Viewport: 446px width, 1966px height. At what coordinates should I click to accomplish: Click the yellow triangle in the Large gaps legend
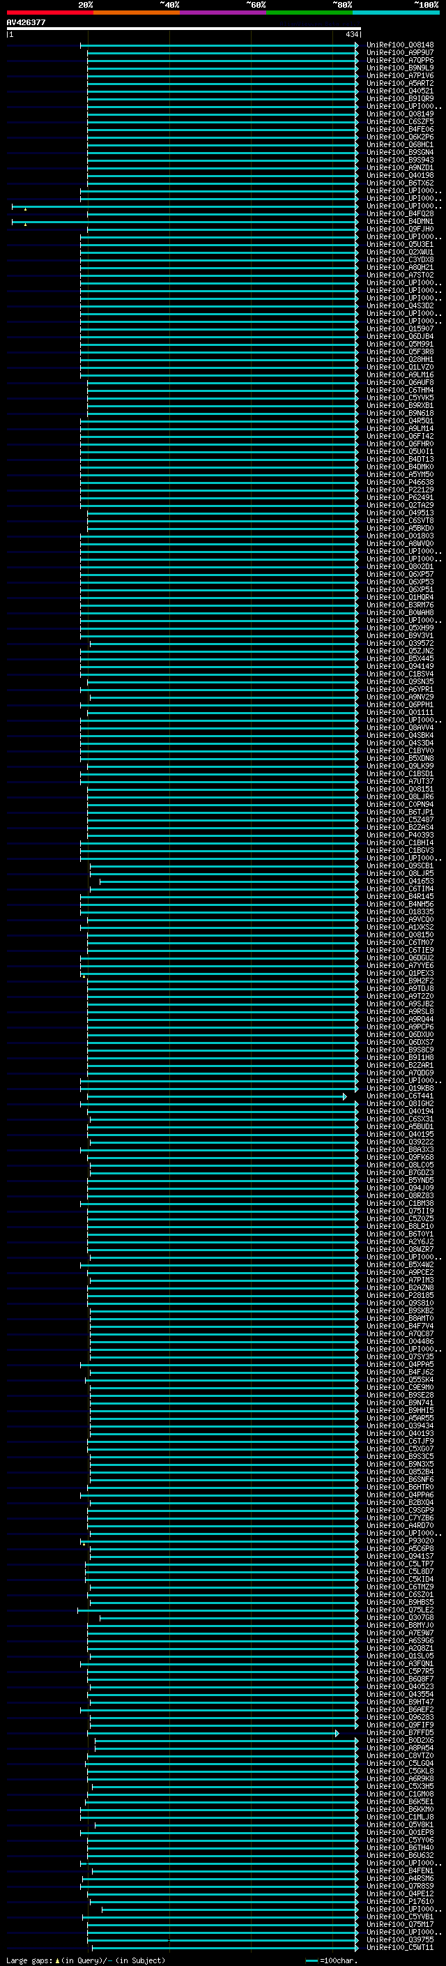[x=57, y=1960]
